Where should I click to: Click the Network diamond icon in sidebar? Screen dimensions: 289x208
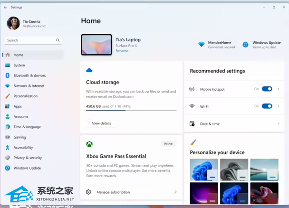pos(8,86)
